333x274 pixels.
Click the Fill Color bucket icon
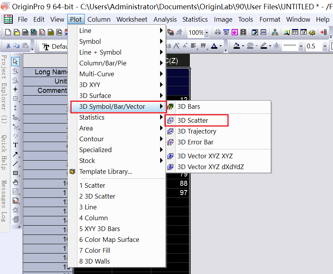[x=237, y=46]
